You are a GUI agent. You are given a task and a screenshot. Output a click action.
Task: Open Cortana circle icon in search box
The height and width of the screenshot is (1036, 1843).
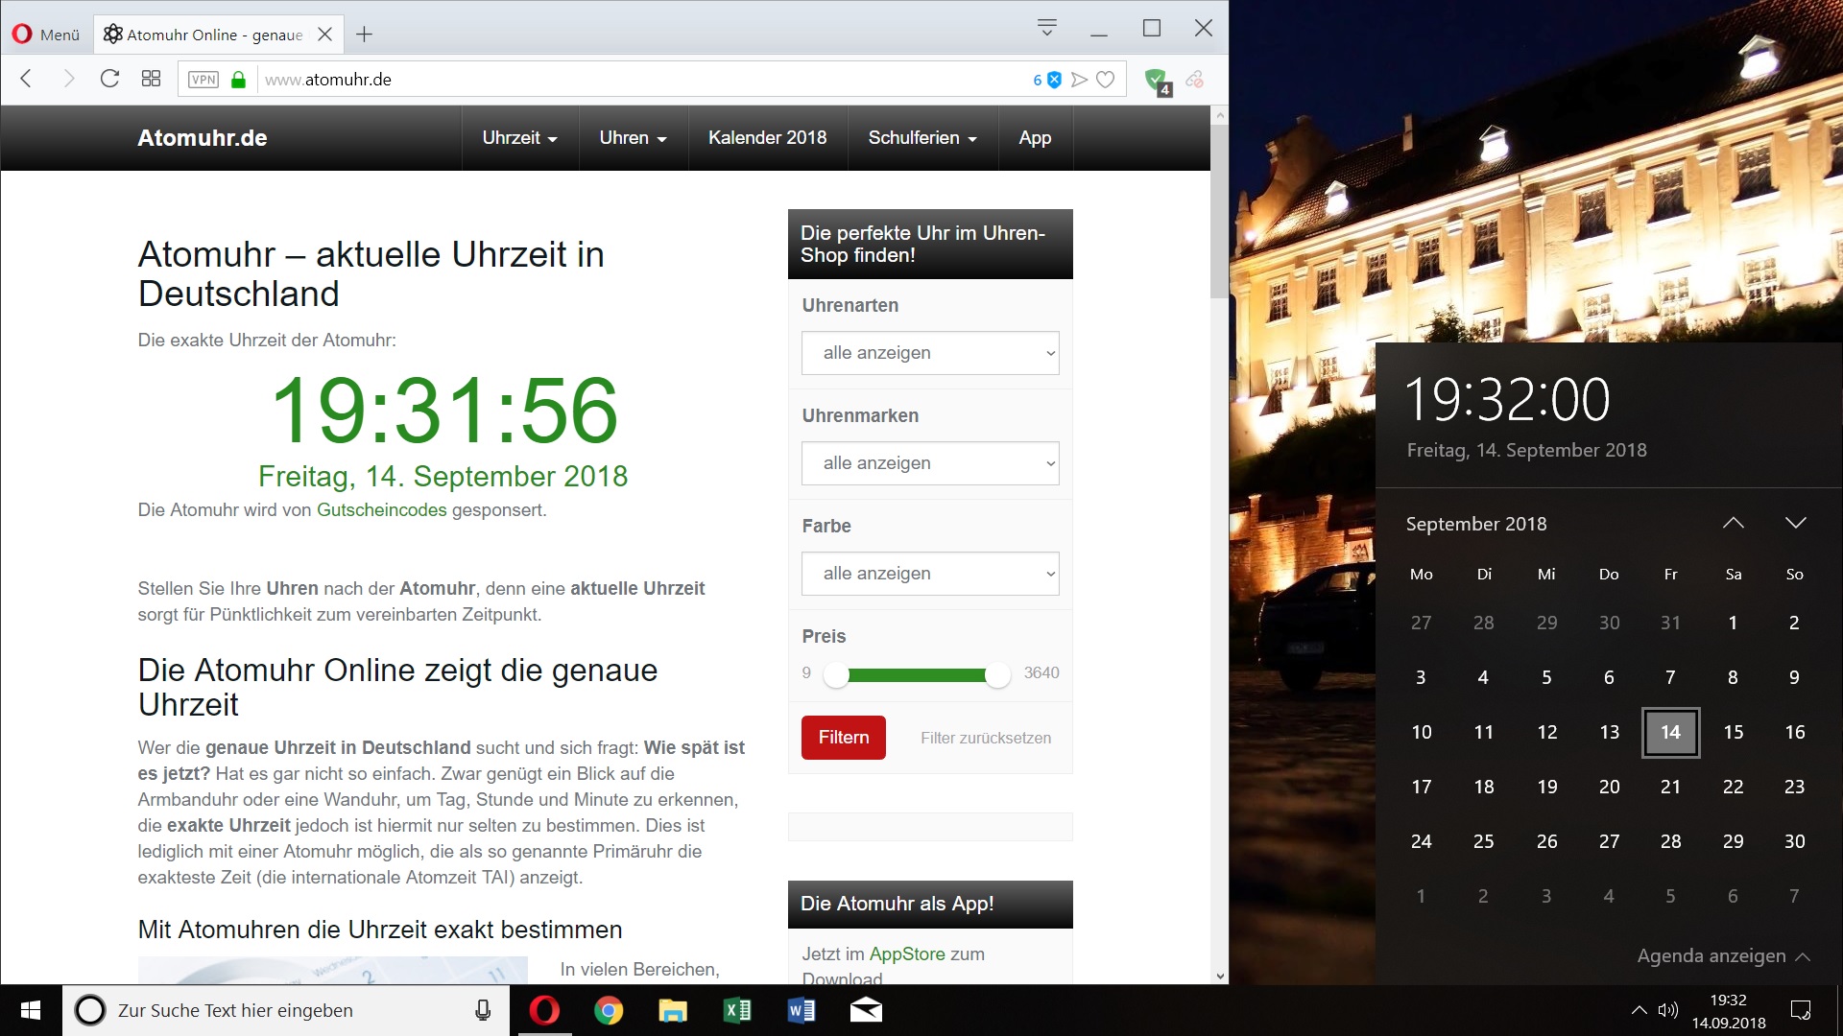[x=90, y=1010]
